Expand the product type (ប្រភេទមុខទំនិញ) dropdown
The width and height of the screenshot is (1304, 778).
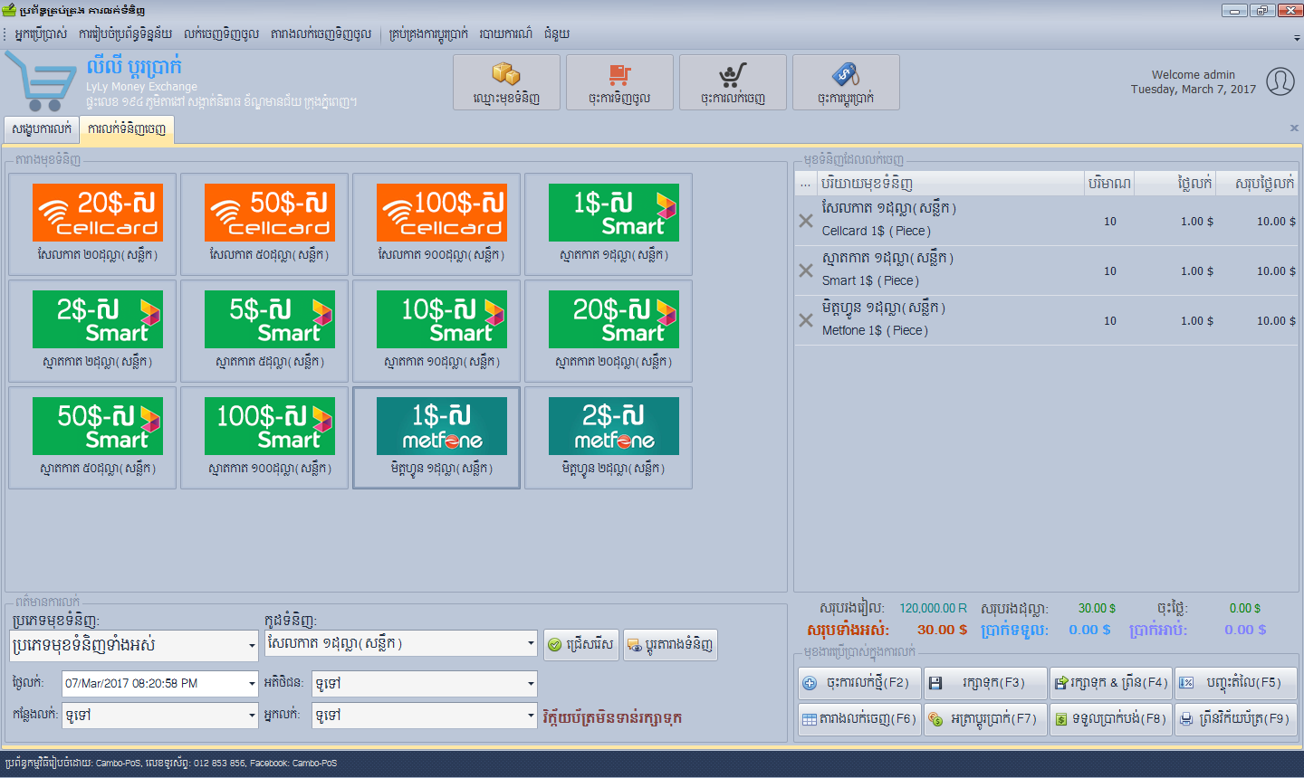point(252,646)
